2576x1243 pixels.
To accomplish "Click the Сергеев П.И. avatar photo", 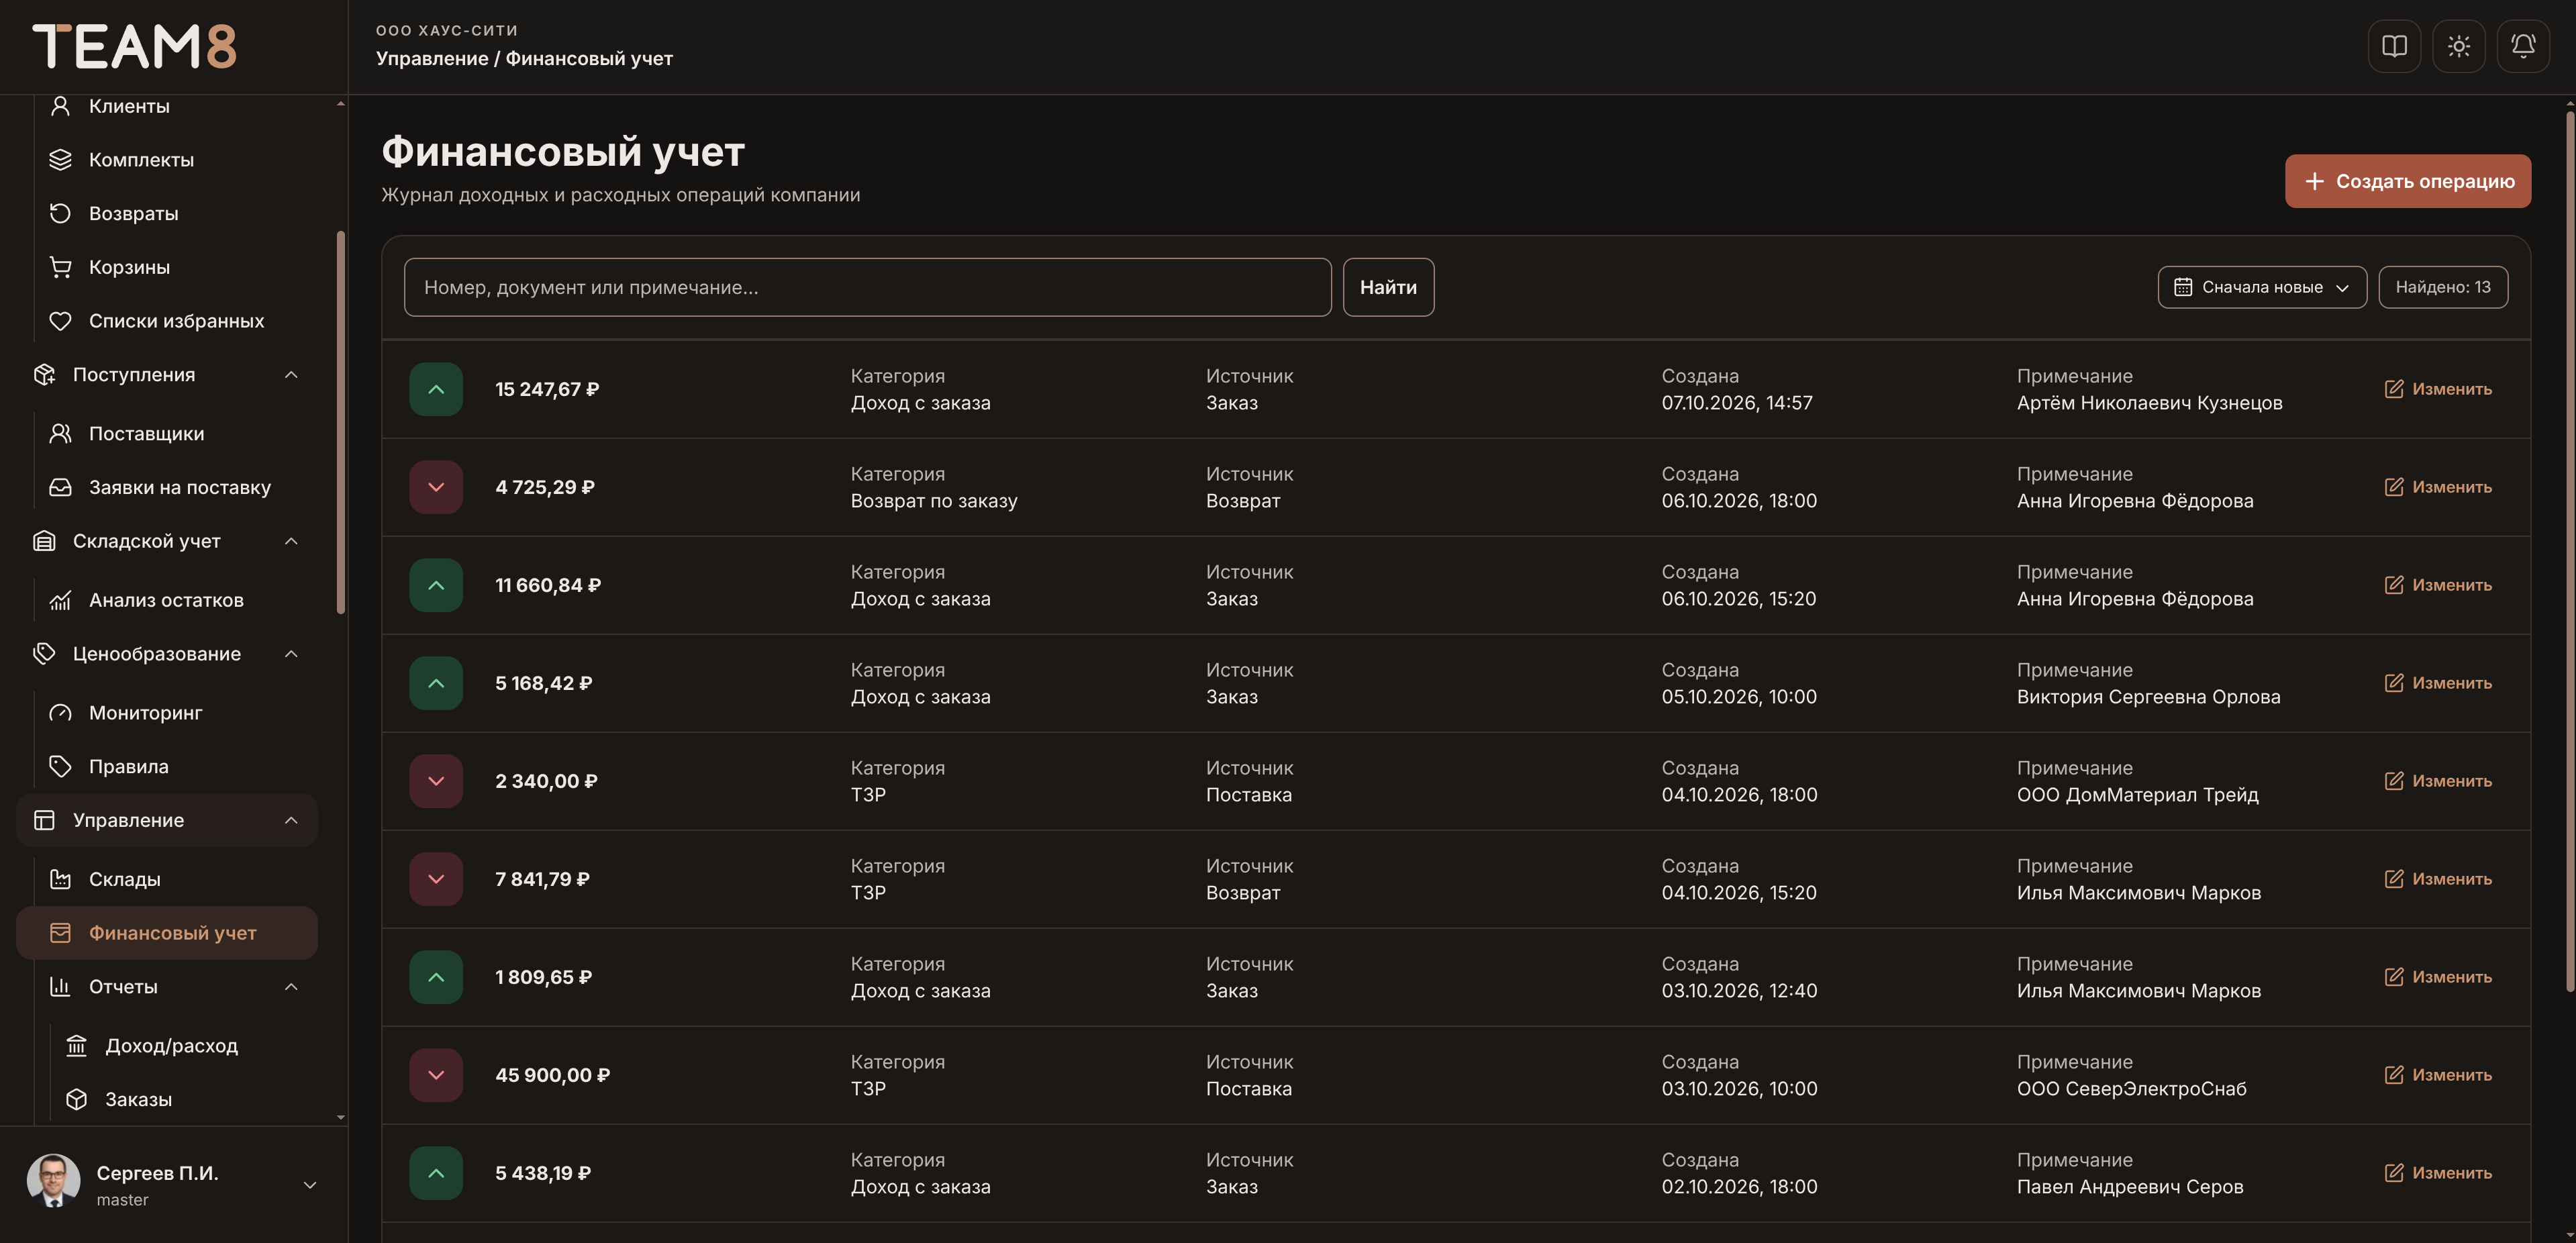I will [54, 1181].
